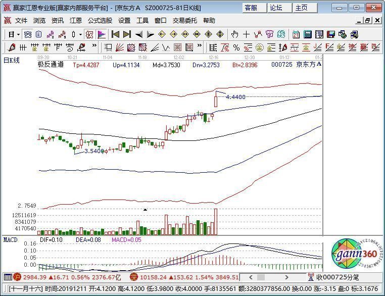Step forward with the right arrow
Screen dimensions: 385x296
(150, 34)
